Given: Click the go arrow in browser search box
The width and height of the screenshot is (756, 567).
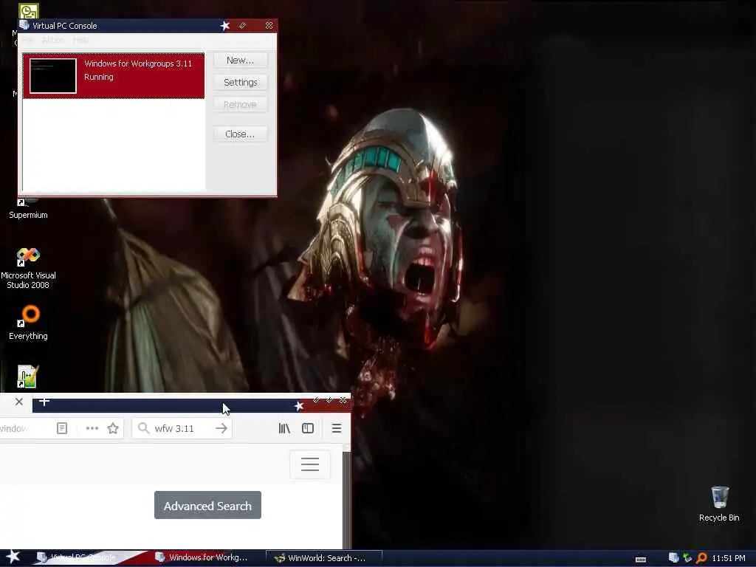Looking at the screenshot, I should pyautogui.click(x=221, y=428).
